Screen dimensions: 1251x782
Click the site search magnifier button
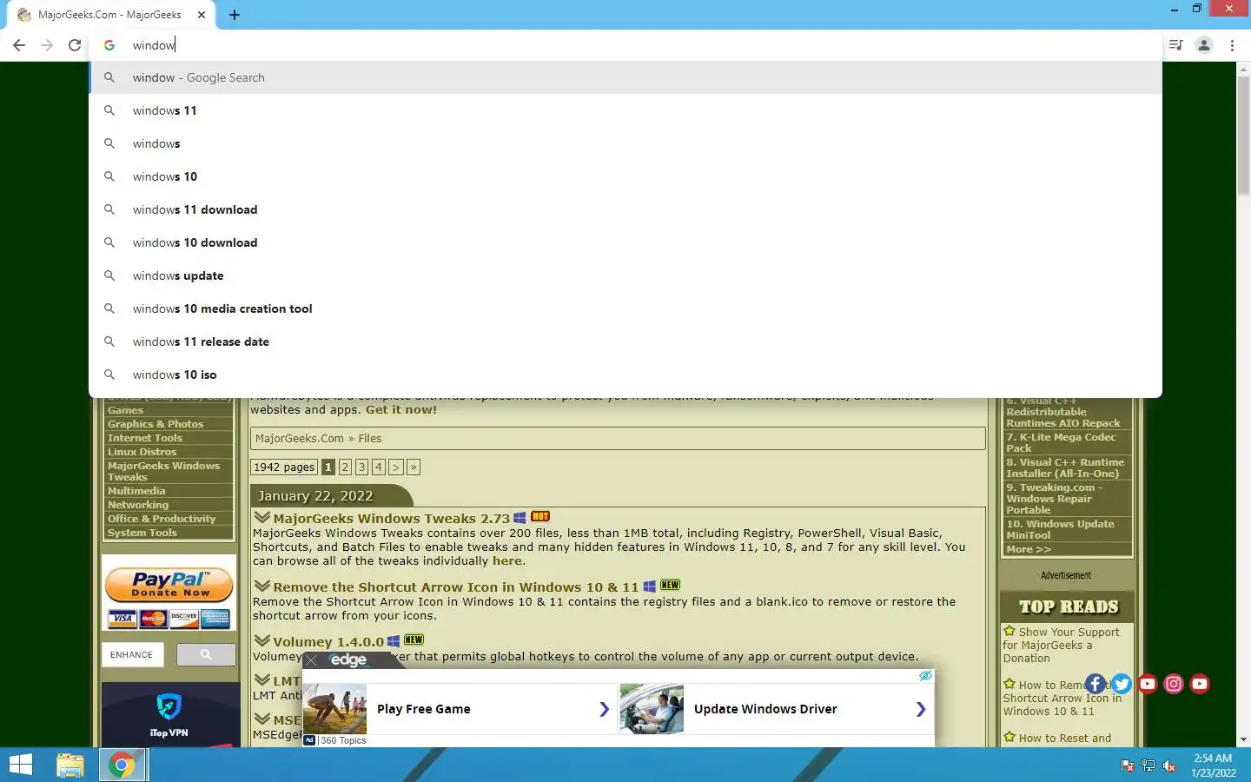pos(206,654)
